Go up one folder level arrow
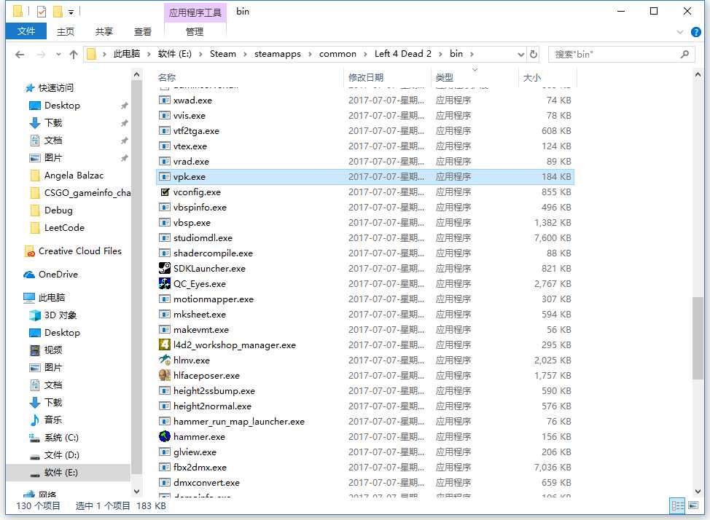This screenshot has height=520, width=710. 74,55
